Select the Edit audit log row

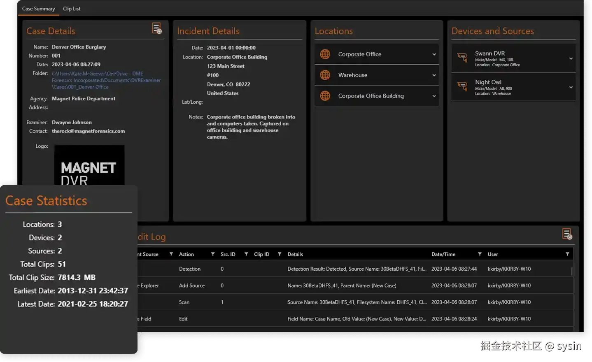[355, 319]
